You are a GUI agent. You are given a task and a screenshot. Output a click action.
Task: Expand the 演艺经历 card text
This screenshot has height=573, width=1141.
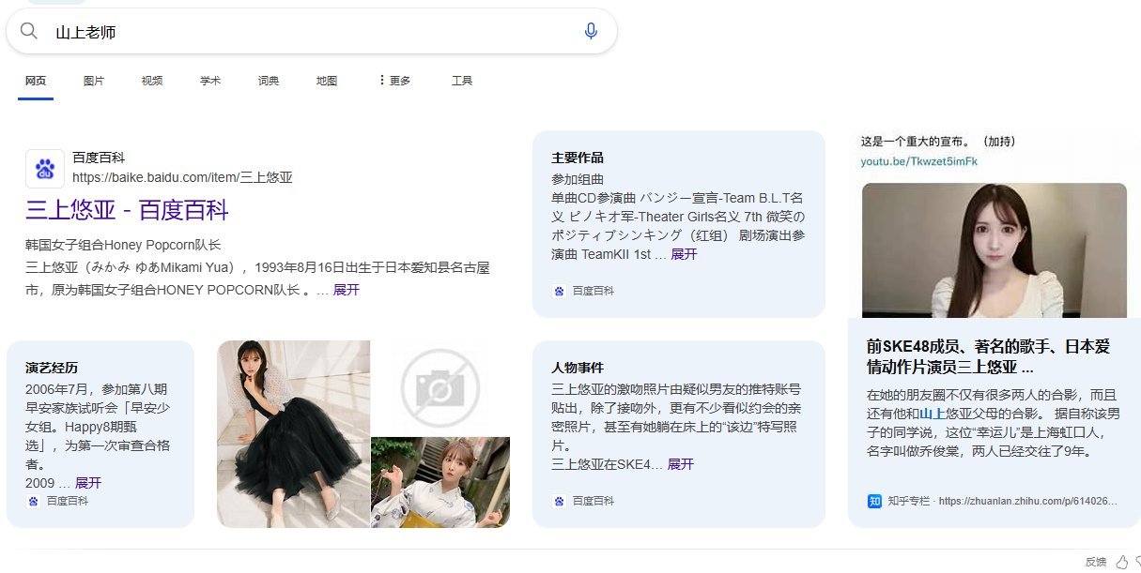88,483
